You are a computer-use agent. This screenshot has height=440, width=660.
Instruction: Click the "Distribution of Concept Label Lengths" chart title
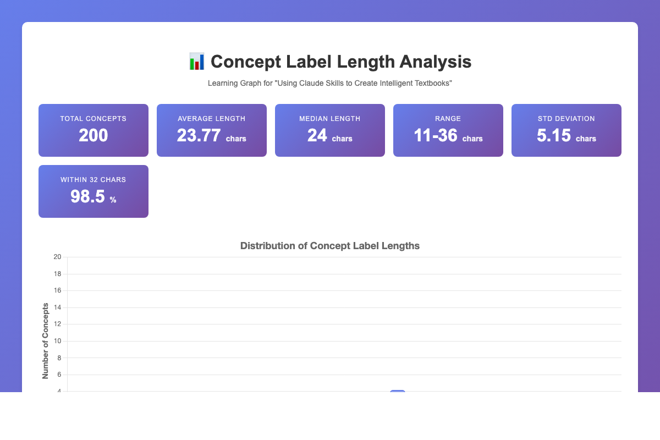tap(330, 246)
